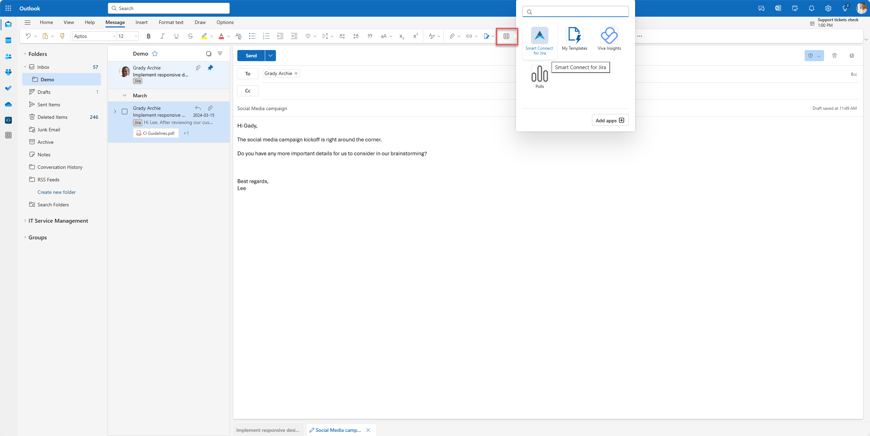Click the attach file paperclip icon

pos(452,36)
